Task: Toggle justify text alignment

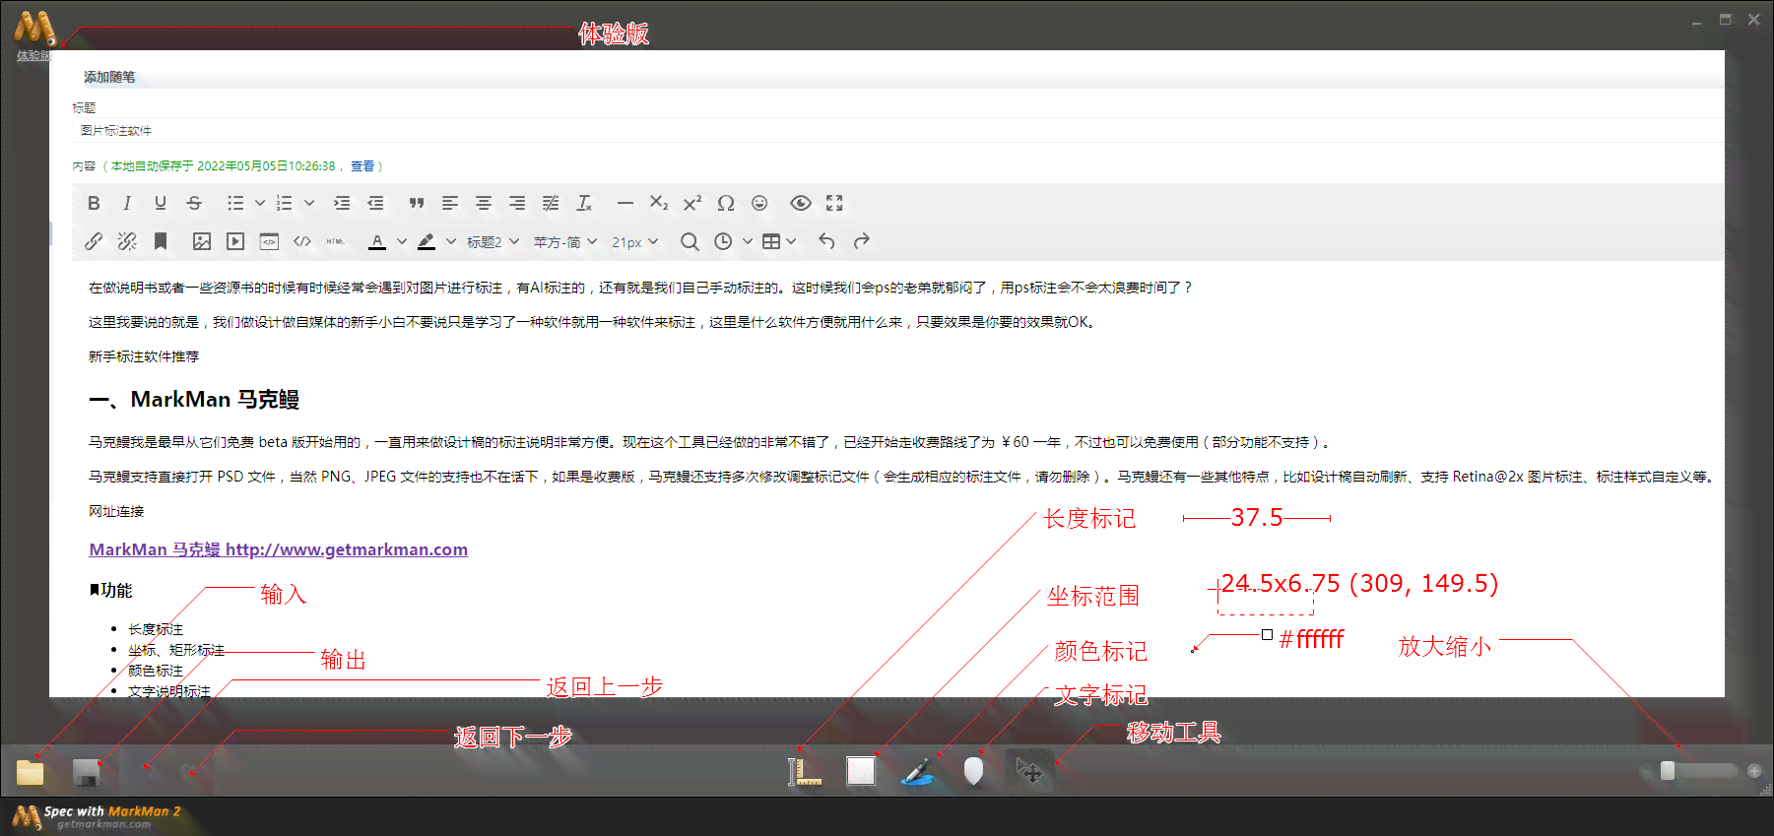Action: 551,203
